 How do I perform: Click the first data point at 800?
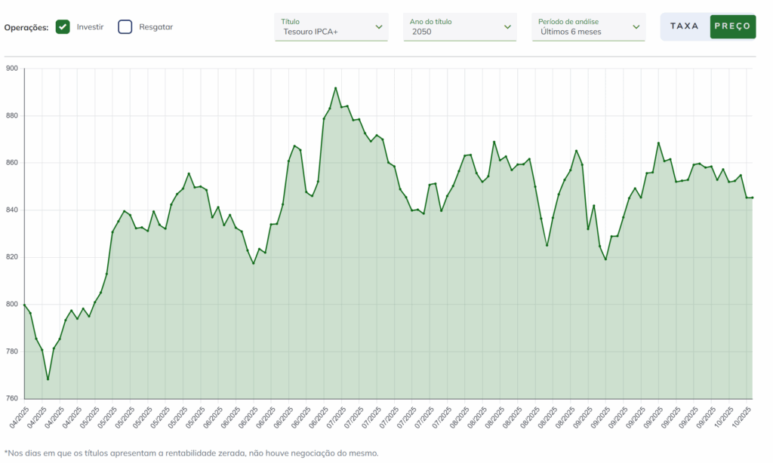[x=25, y=305]
